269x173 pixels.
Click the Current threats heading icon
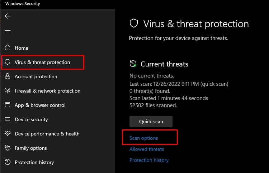coord(133,64)
